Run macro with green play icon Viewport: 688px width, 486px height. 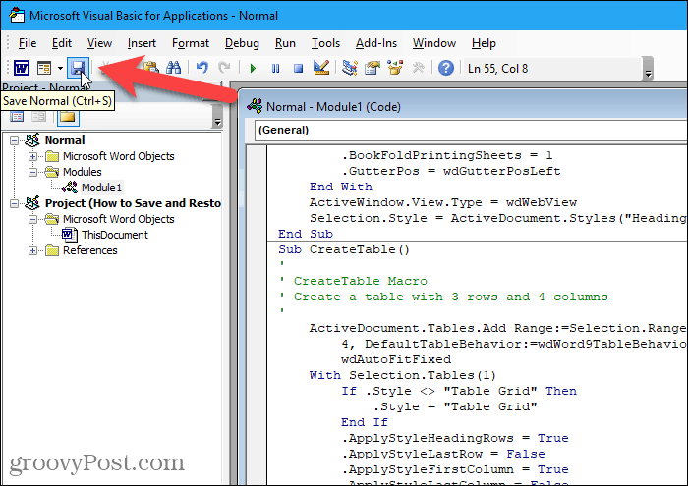coord(253,69)
